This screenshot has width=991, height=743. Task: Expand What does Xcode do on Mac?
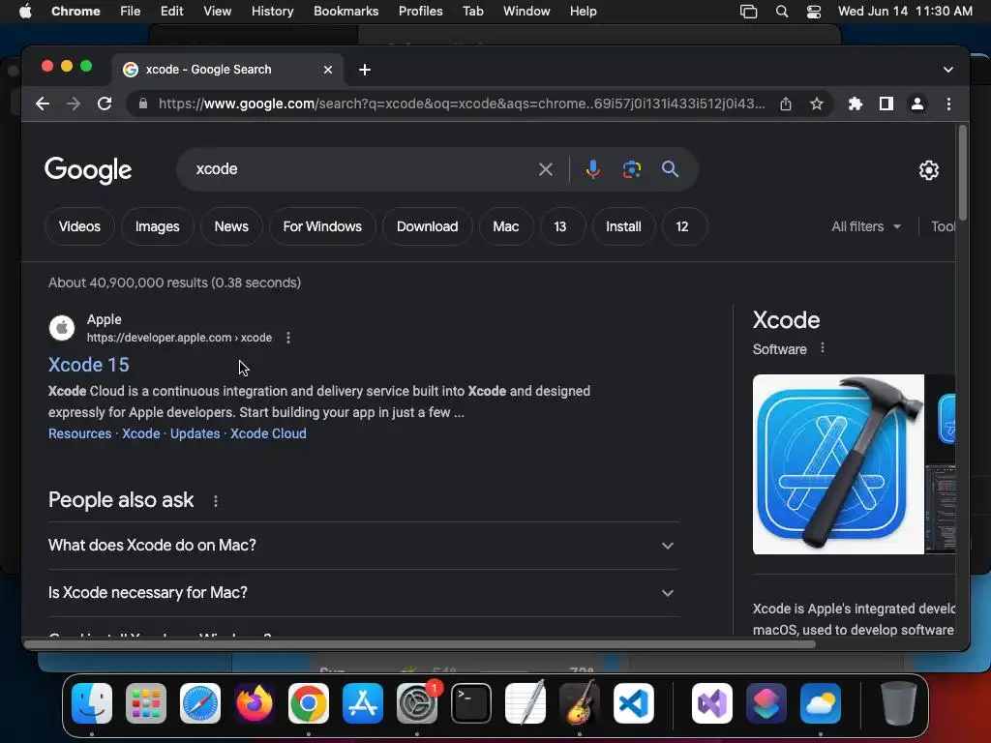pyautogui.click(x=364, y=546)
